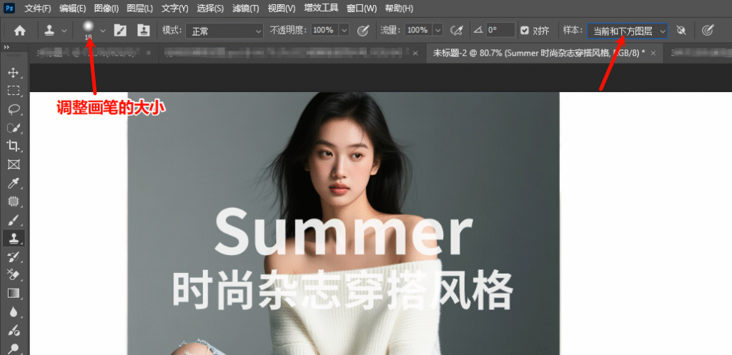Toggle ignore adjustment layers icon

pyautogui.click(x=681, y=31)
